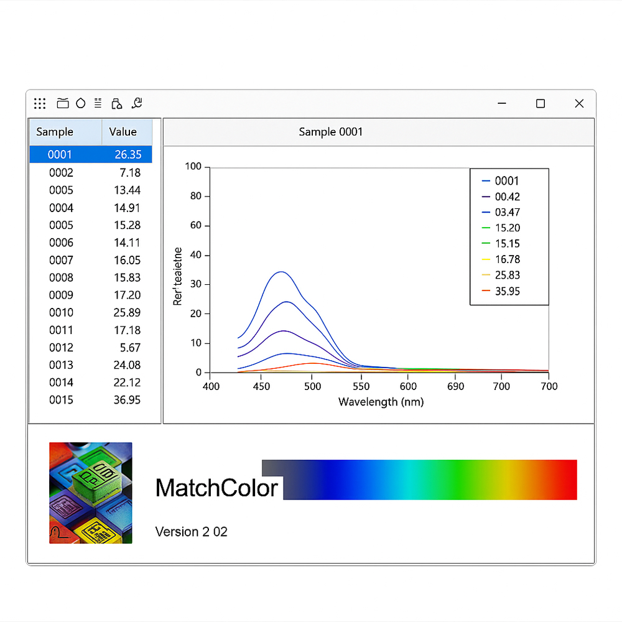Click the folder-shaped toolbar icon
622x622 pixels.
pyautogui.click(x=63, y=104)
